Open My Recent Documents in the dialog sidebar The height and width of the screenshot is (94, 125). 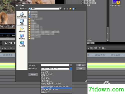(22, 15)
